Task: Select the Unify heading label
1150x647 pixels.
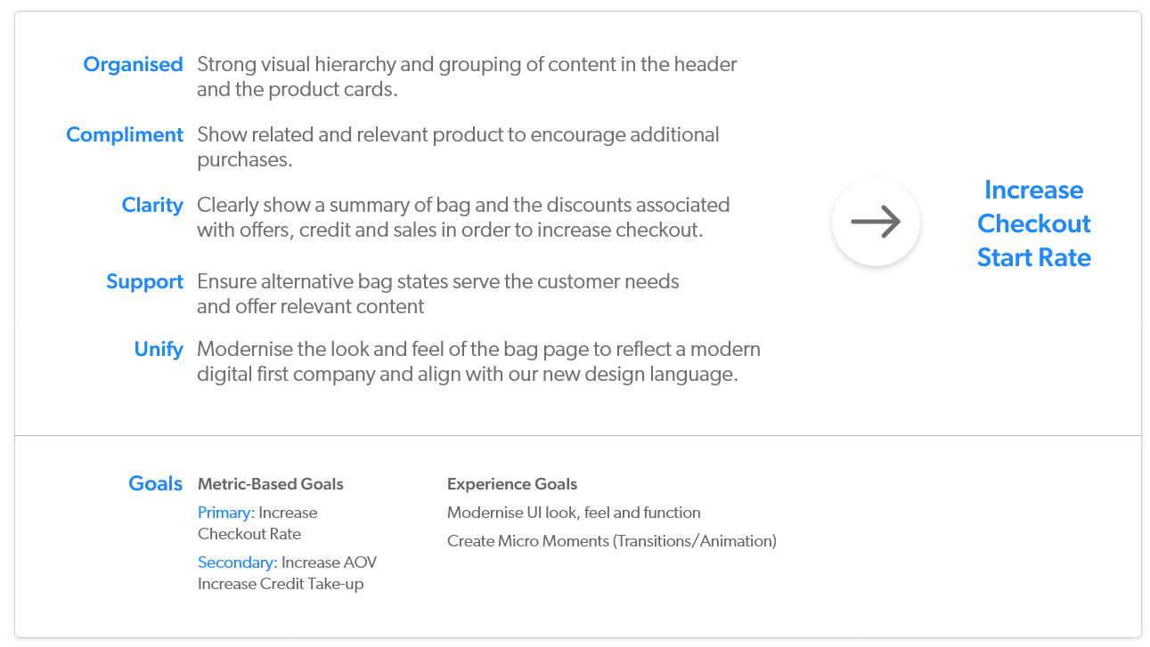Action: [159, 350]
